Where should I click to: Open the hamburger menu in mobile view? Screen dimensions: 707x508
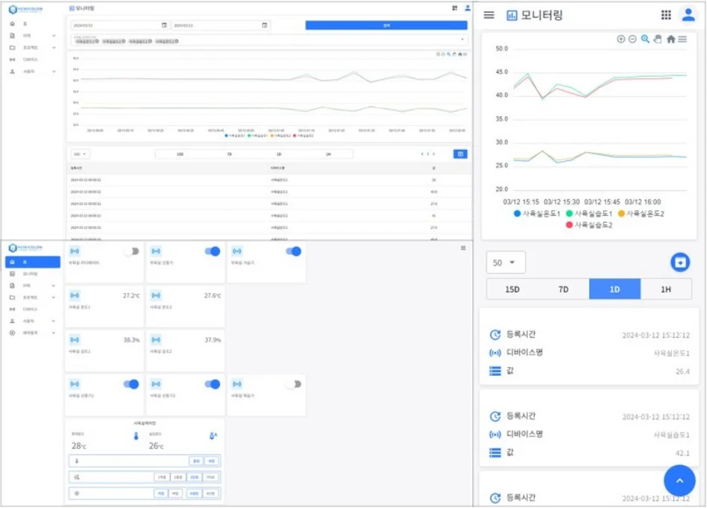pyautogui.click(x=488, y=16)
